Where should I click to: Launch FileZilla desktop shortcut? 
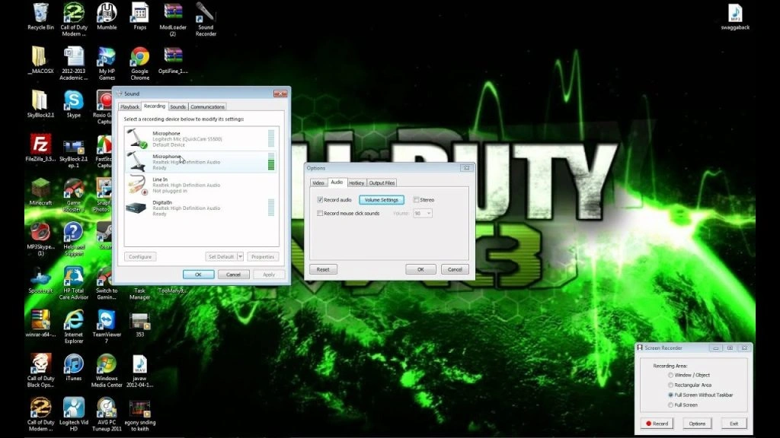[40, 148]
